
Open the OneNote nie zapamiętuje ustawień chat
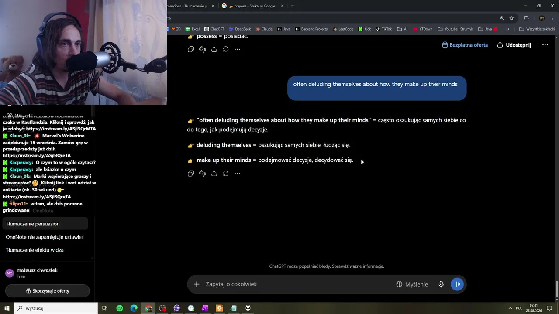tap(45, 237)
